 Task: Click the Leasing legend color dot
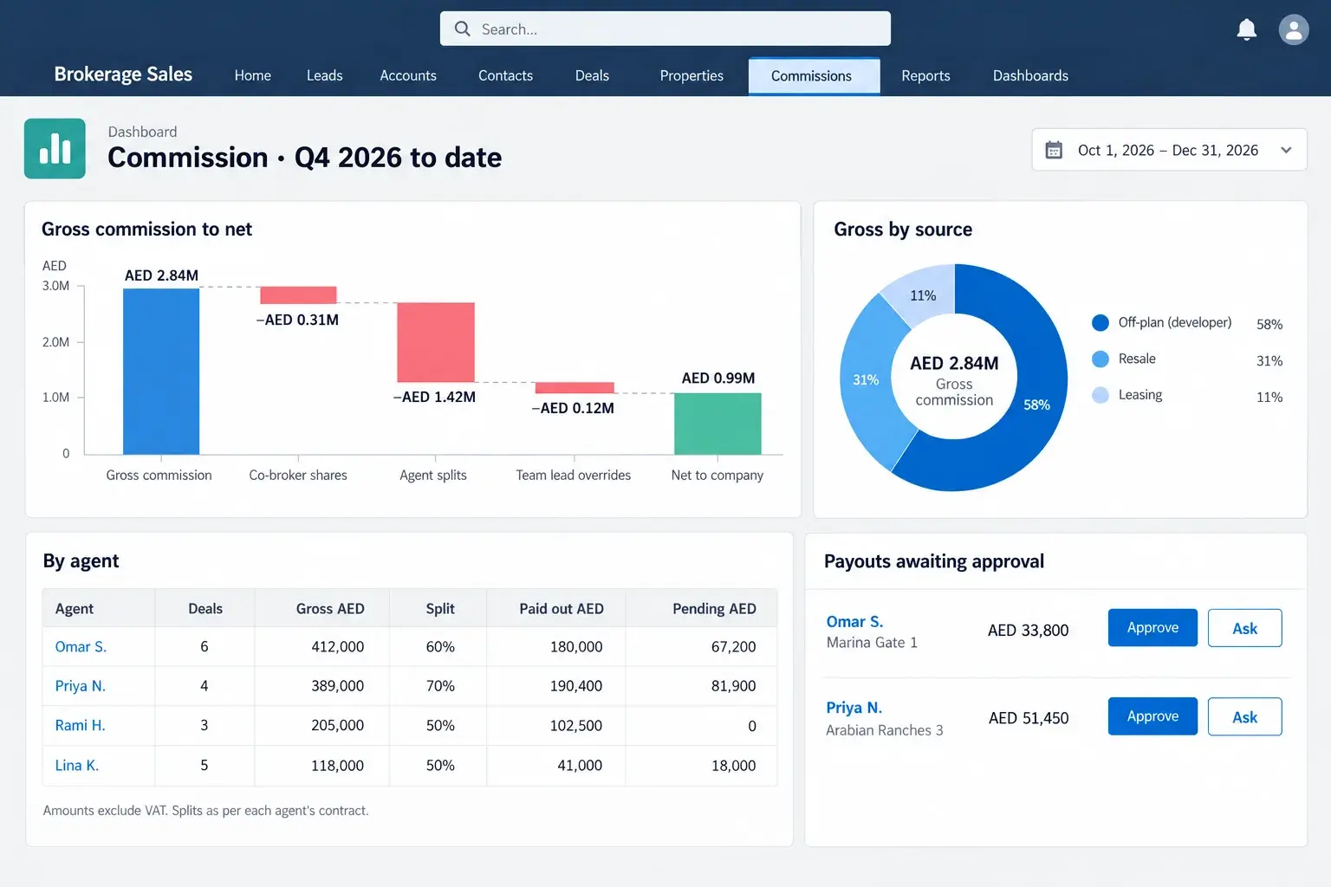(1101, 395)
